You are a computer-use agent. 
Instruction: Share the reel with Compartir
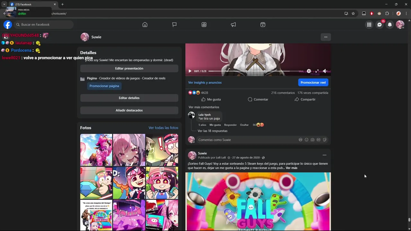tap(305, 99)
